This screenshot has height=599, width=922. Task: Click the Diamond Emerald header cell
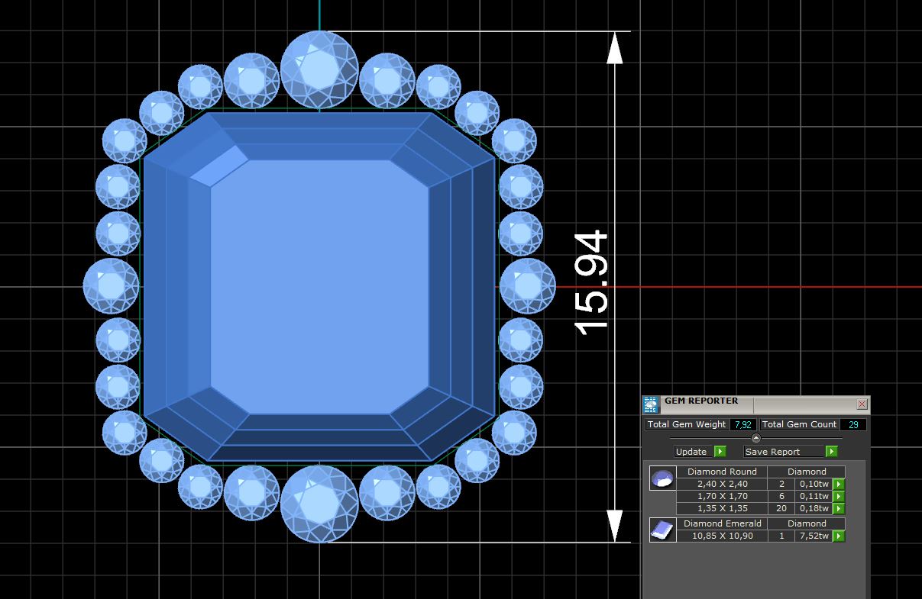[x=722, y=523]
